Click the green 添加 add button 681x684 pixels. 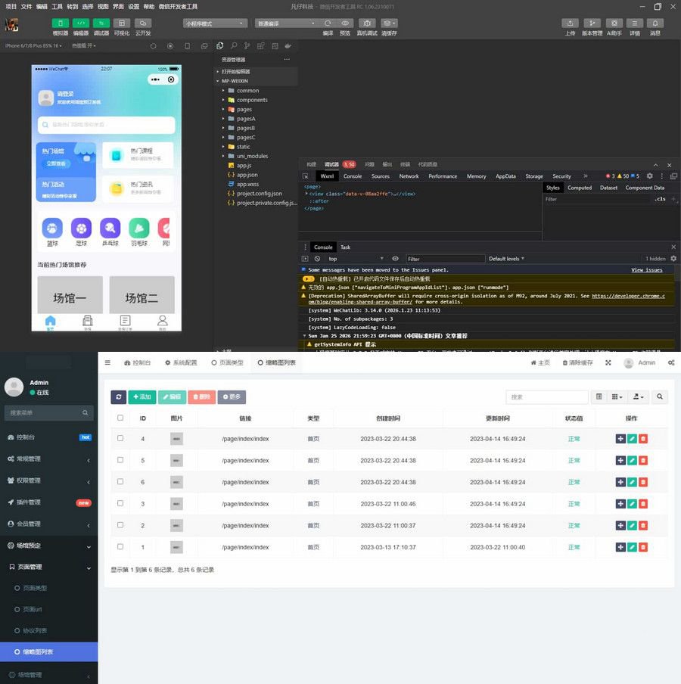(x=142, y=396)
